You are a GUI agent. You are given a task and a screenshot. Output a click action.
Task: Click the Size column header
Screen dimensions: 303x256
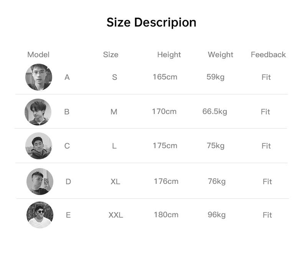point(110,55)
